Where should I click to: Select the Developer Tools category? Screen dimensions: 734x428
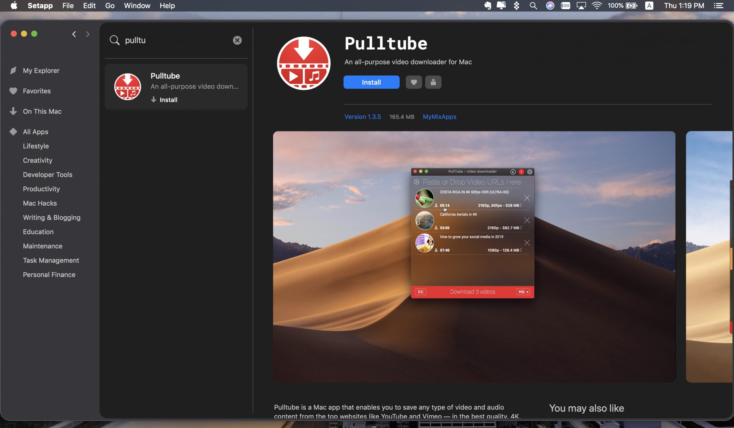[x=48, y=174]
